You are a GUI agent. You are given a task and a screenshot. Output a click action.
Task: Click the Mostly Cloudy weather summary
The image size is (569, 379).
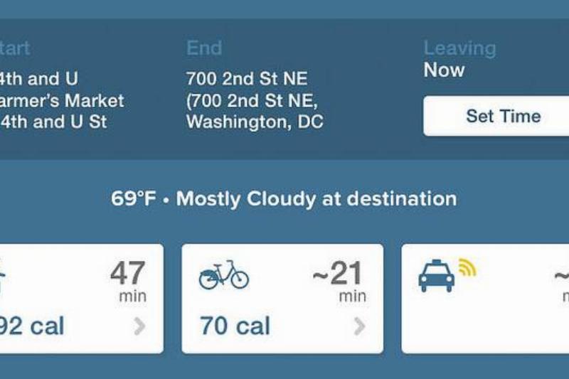(x=284, y=198)
